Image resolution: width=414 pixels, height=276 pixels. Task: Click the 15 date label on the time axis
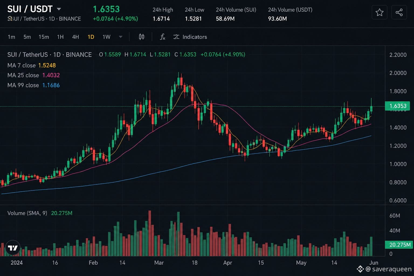click(x=261, y=263)
